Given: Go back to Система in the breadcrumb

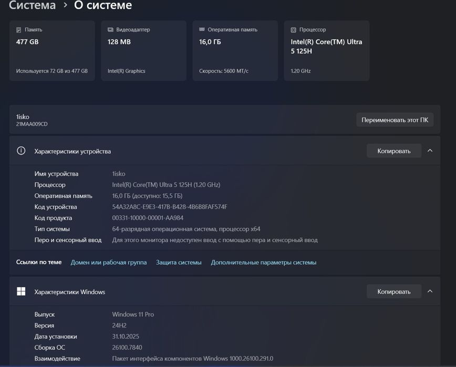Looking at the screenshot, I should coord(33,6).
